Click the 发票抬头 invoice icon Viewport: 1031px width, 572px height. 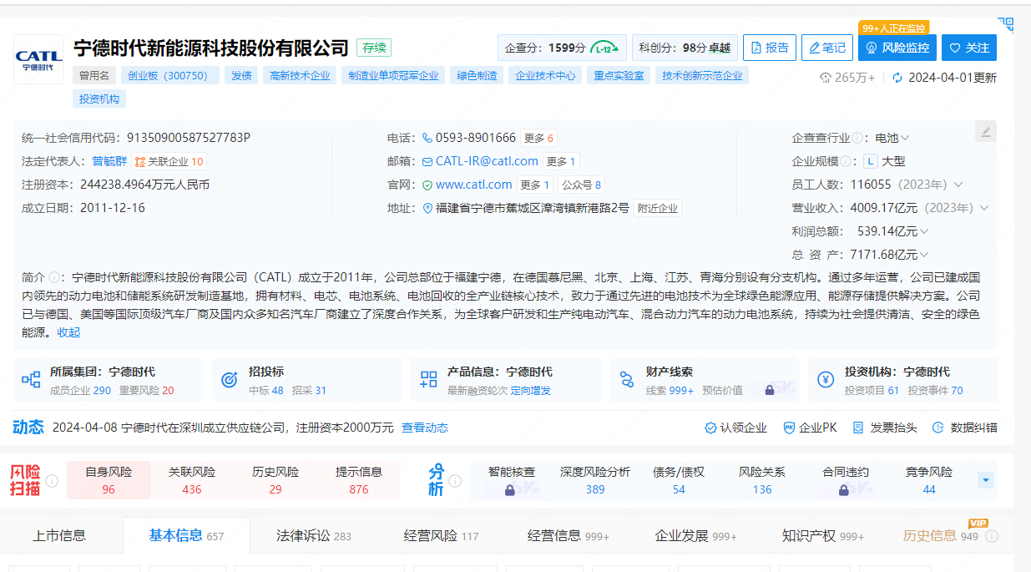(858, 428)
